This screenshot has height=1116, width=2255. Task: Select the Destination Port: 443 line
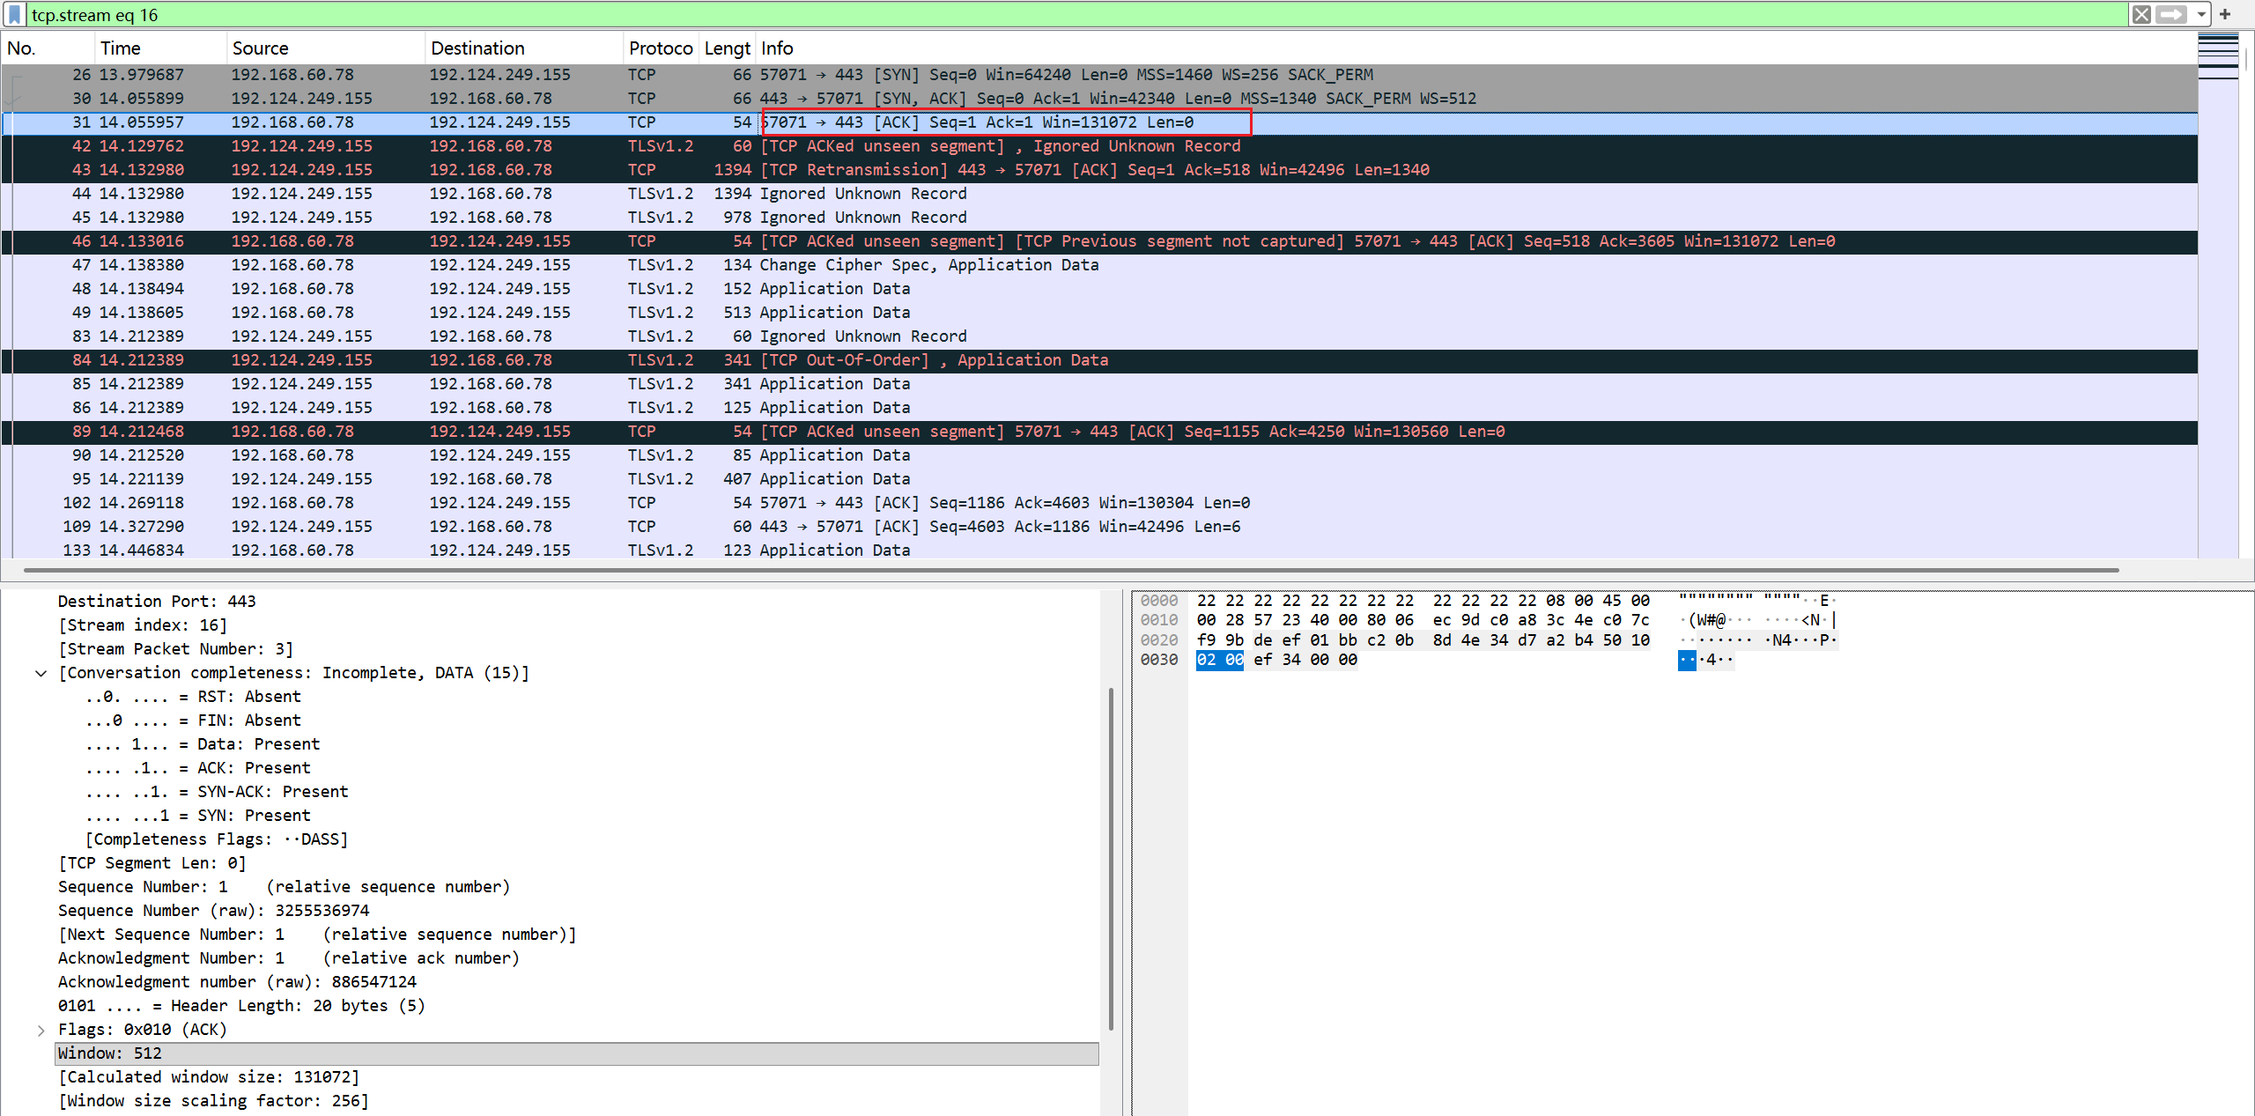(x=157, y=602)
